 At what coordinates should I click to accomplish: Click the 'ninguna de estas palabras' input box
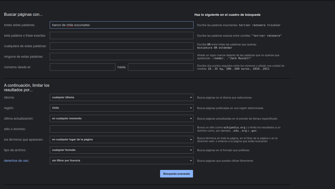click(x=121, y=57)
